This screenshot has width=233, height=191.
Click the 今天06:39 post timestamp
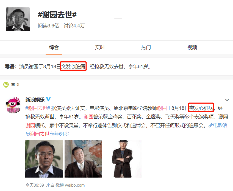[x=35, y=185]
